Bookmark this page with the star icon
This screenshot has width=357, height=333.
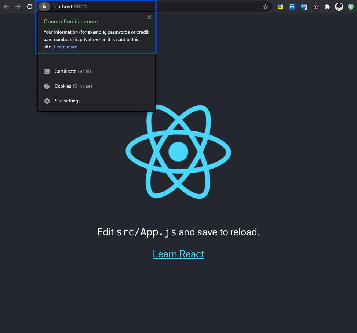(x=266, y=7)
